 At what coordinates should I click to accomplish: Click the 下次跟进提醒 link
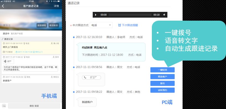[x=130, y=25]
